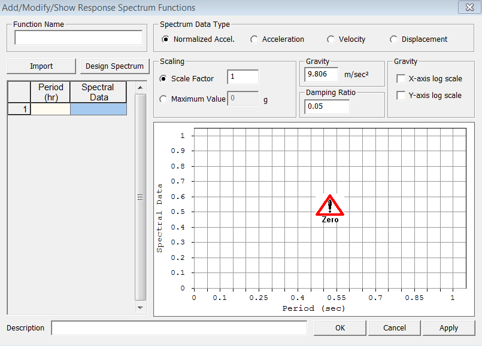The height and width of the screenshot is (346, 482).
Task: Select the Acceleration spectrum type
Action: [x=254, y=39]
